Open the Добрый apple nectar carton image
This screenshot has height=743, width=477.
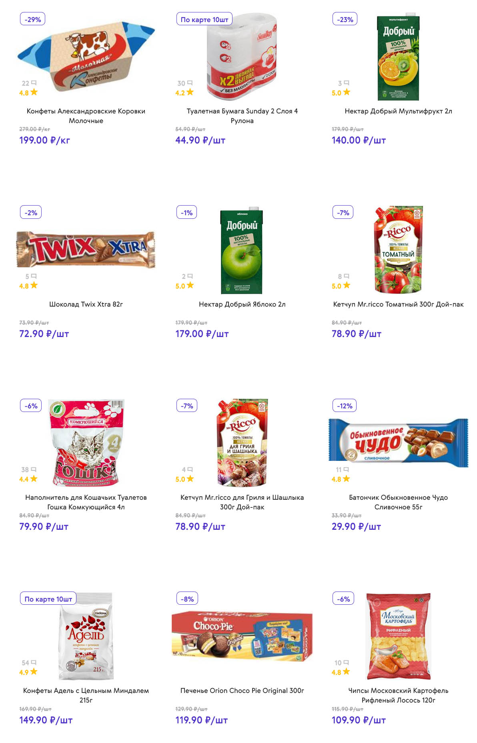(x=242, y=251)
